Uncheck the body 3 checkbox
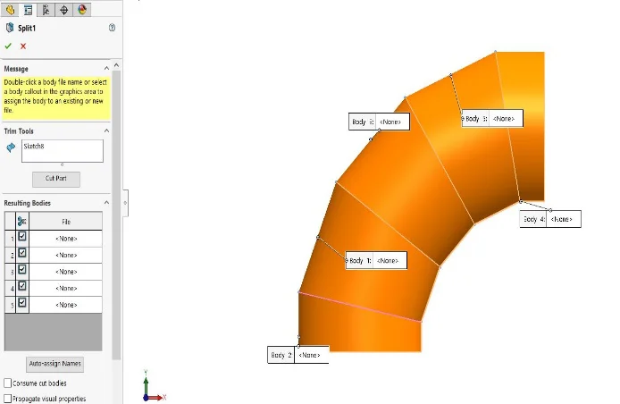Viewport: 620px width, 404px height. point(22,269)
